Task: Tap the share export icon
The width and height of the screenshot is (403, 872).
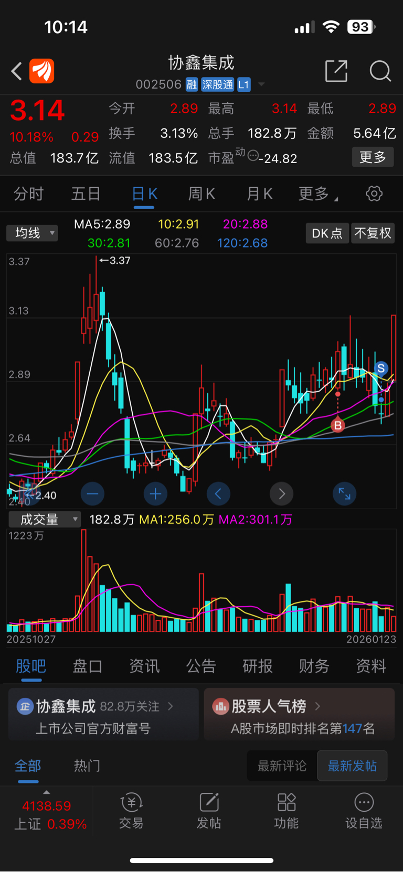Action: (336, 71)
